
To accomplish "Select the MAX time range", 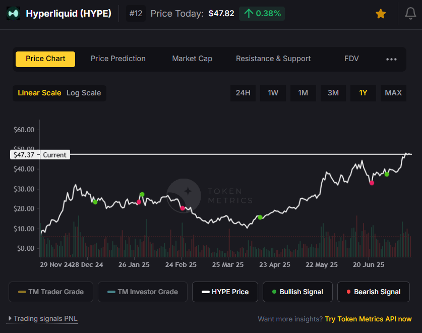I will (x=393, y=93).
